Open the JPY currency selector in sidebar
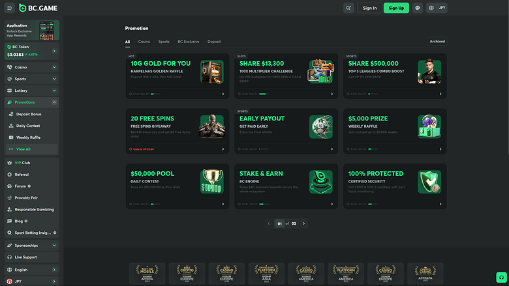This screenshot has width=509, height=286. [x=31, y=281]
